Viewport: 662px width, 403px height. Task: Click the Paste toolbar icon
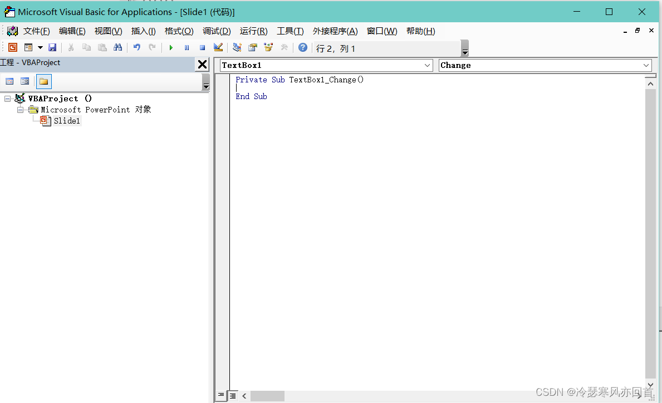coord(102,48)
